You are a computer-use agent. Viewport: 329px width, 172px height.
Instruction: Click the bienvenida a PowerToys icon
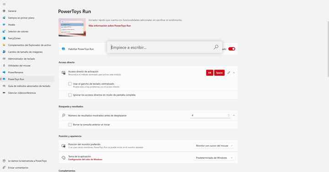(x=4, y=161)
